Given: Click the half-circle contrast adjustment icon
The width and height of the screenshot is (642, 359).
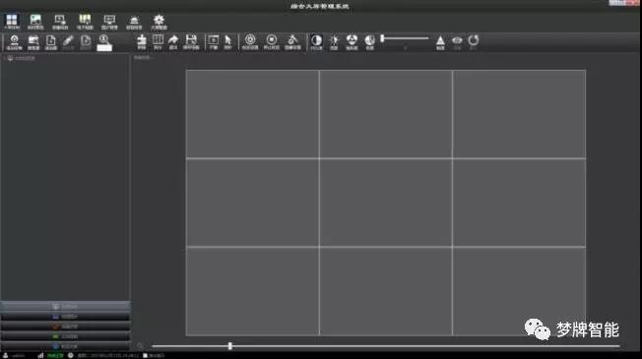Looking at the screenshot, I should click(316, 41).
